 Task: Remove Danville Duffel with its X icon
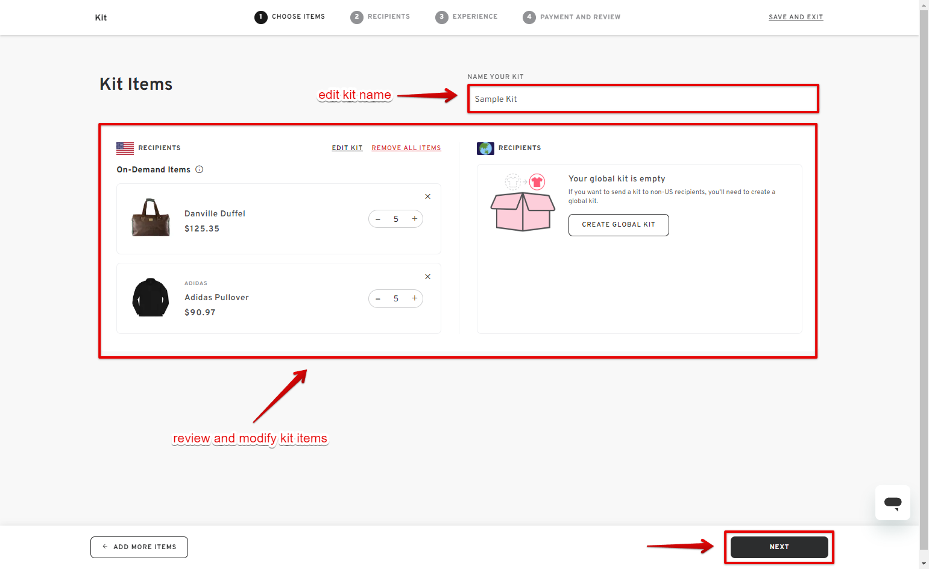(427, 196)
